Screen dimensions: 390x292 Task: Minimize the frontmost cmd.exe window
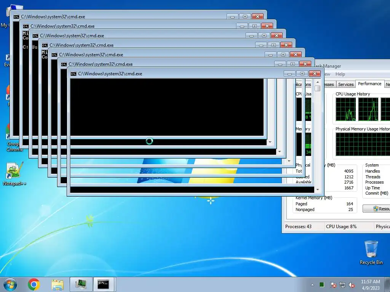point(289,74)
